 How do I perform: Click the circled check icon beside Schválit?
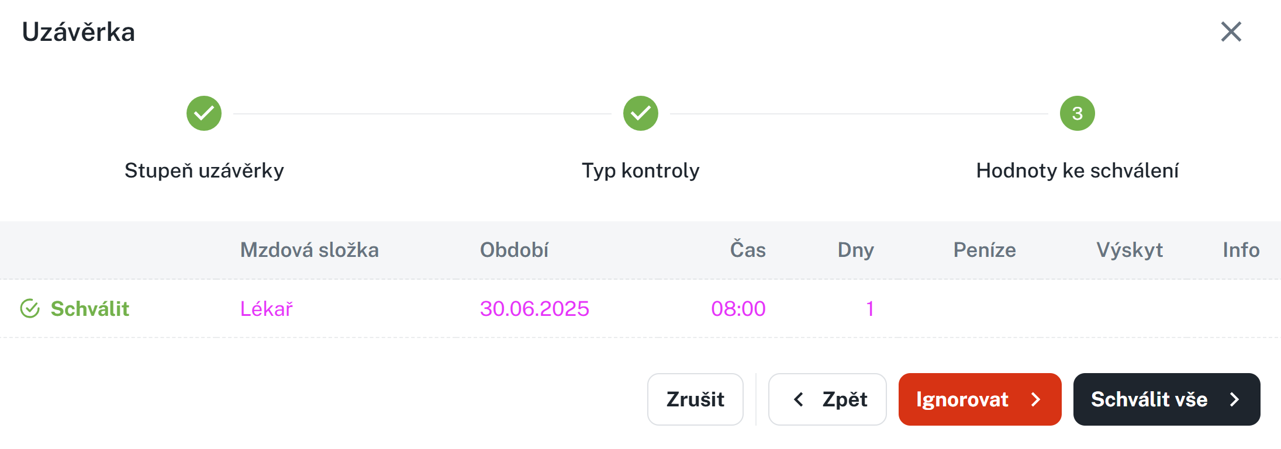pyautogui.click(x=30, y=309)
